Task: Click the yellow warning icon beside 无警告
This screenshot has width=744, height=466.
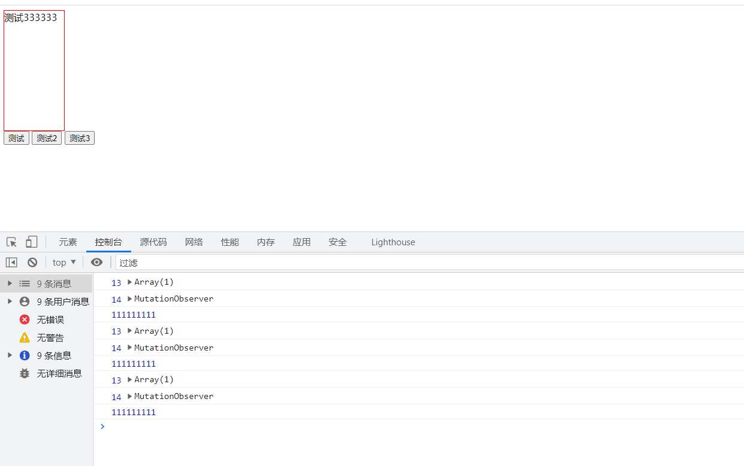Action: [x=24, y=337]
